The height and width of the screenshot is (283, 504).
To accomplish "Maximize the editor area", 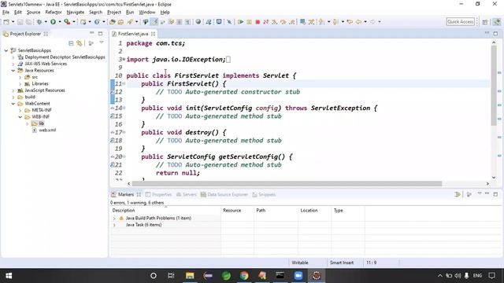I will 495,33.
